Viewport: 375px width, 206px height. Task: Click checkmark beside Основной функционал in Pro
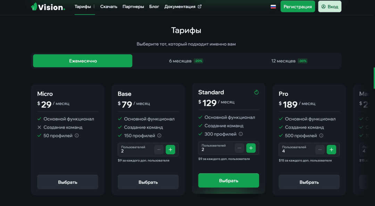click(x=281, y=119)
